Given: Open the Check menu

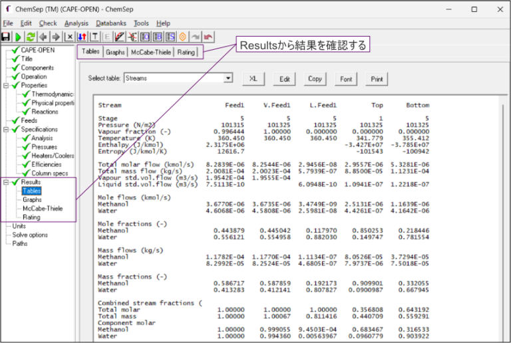Looking at the screenshot, I should (x=48, y=23).
